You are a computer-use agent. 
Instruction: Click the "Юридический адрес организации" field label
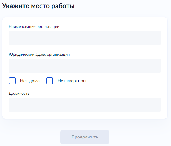[x=39, y=54]
